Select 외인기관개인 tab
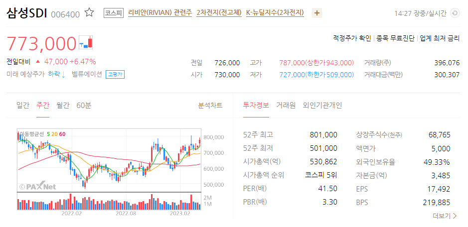 point(322,106)
